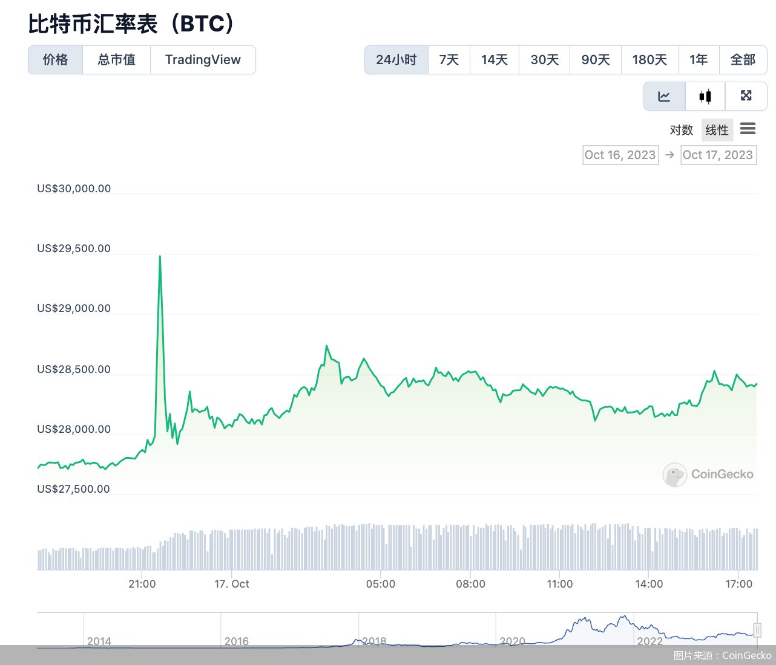776x665 pixels.
Task: Click the US$27,500.00 axis label
Action: 74,489
